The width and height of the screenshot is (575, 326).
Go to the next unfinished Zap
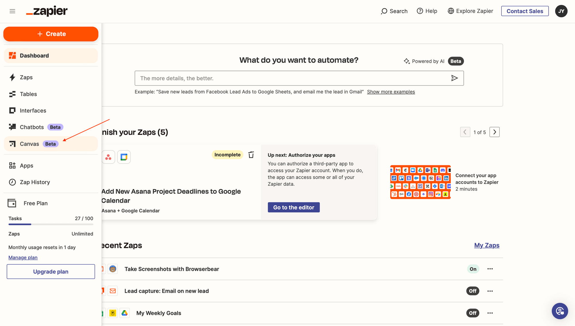[x=494, y=132]
